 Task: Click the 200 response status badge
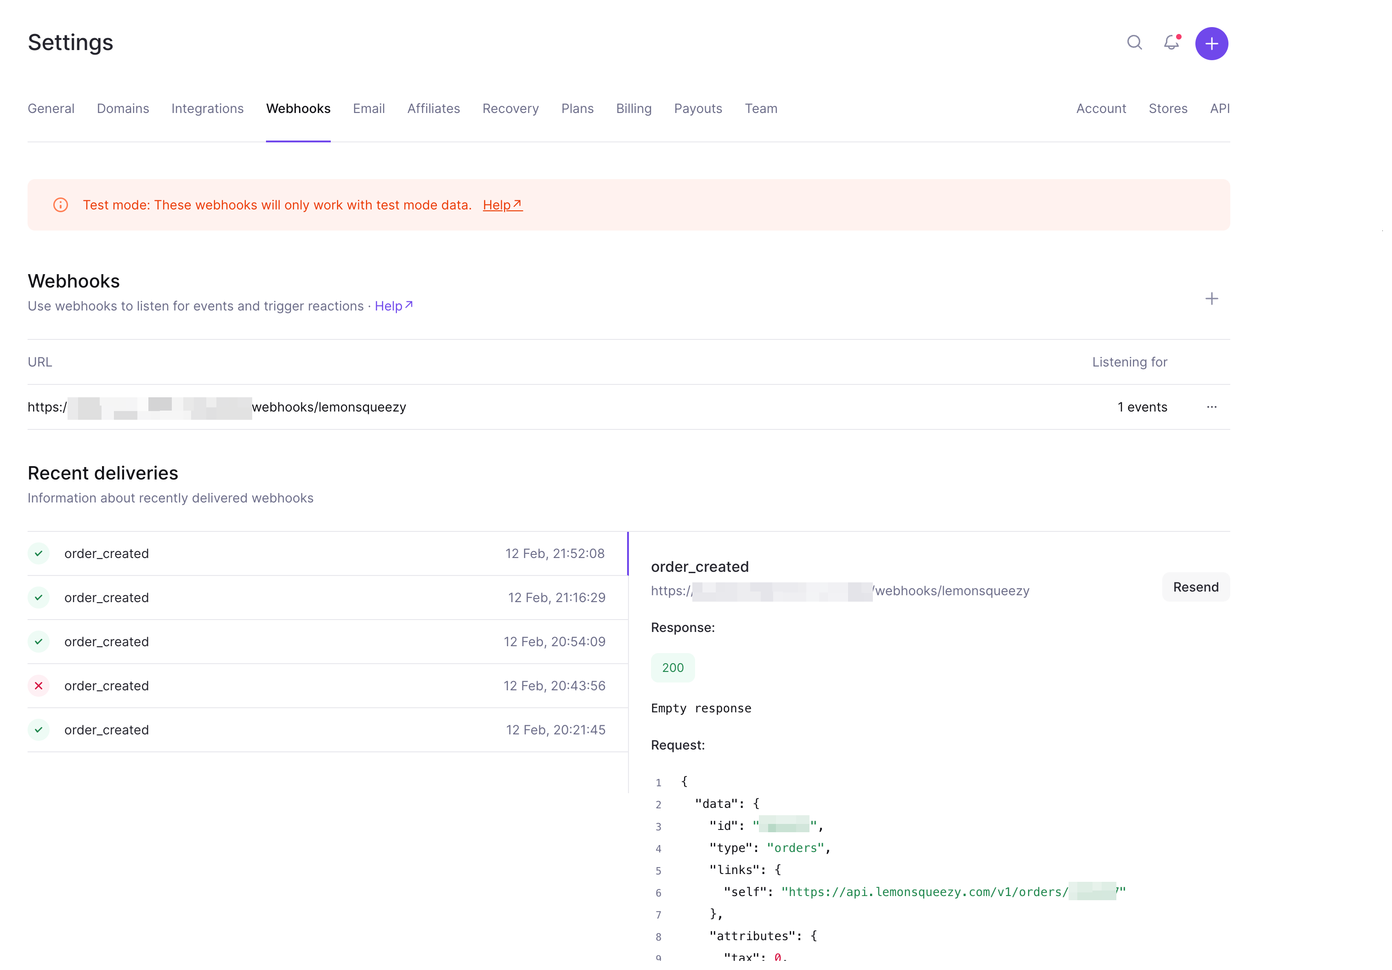click(x=673, y=667)
